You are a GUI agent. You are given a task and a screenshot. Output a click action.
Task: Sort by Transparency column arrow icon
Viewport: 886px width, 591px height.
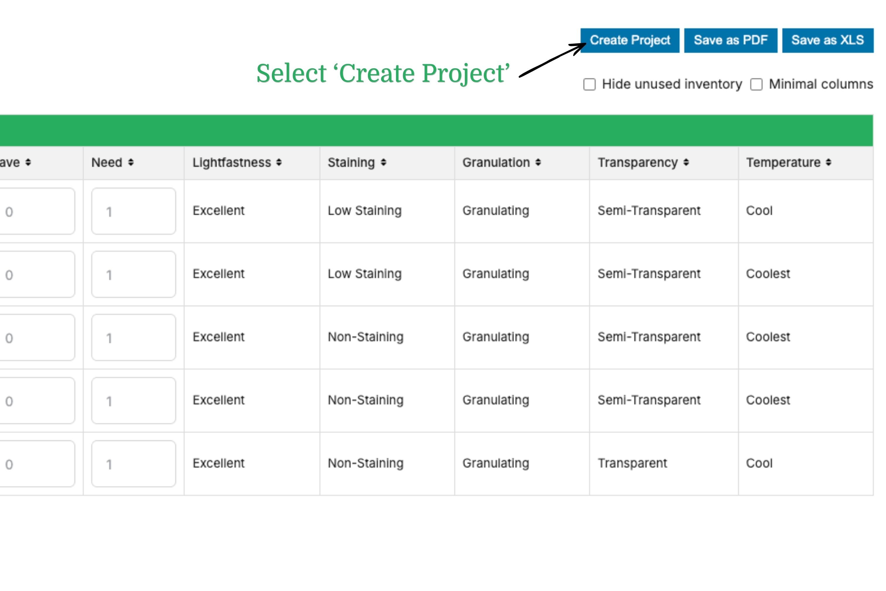686,162
